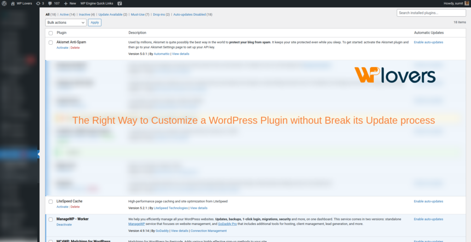Click the 18 items count text
Screen dimensions: 471x242
(x=460, y=22)
